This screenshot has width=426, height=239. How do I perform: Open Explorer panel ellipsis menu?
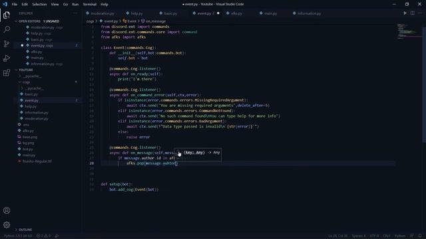coord(75,13)
